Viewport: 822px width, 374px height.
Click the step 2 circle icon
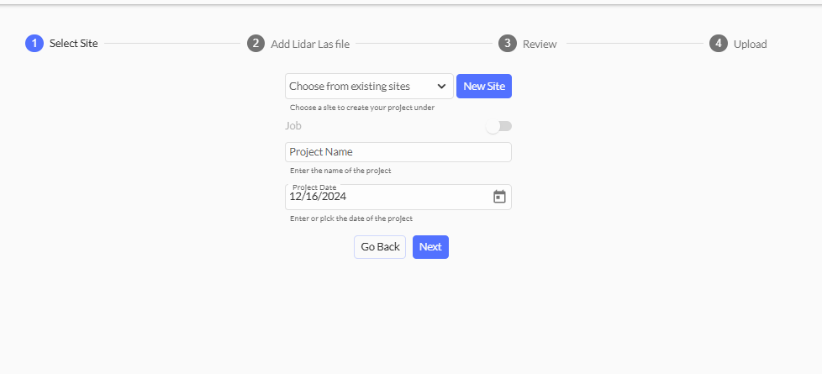point(256,44)
